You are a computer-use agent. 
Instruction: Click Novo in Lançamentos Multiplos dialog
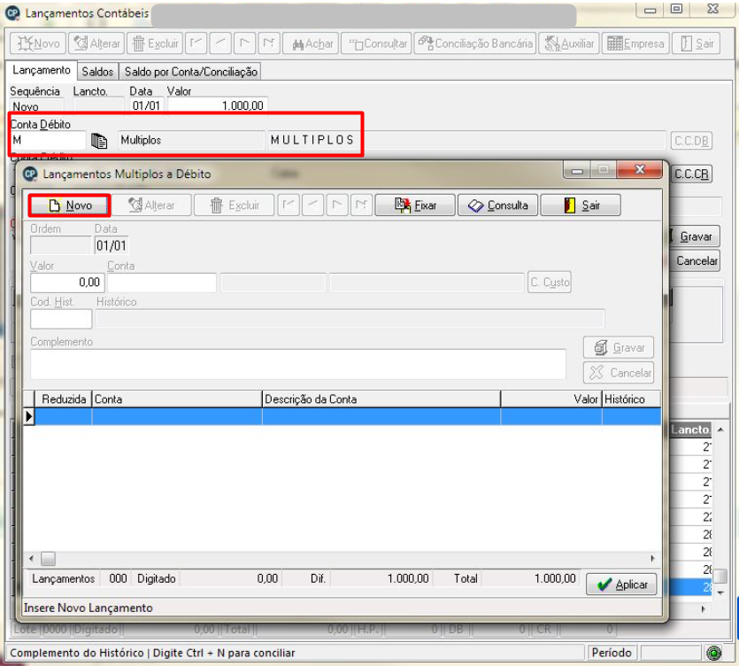pyautogui.click(x=70, y=205)
